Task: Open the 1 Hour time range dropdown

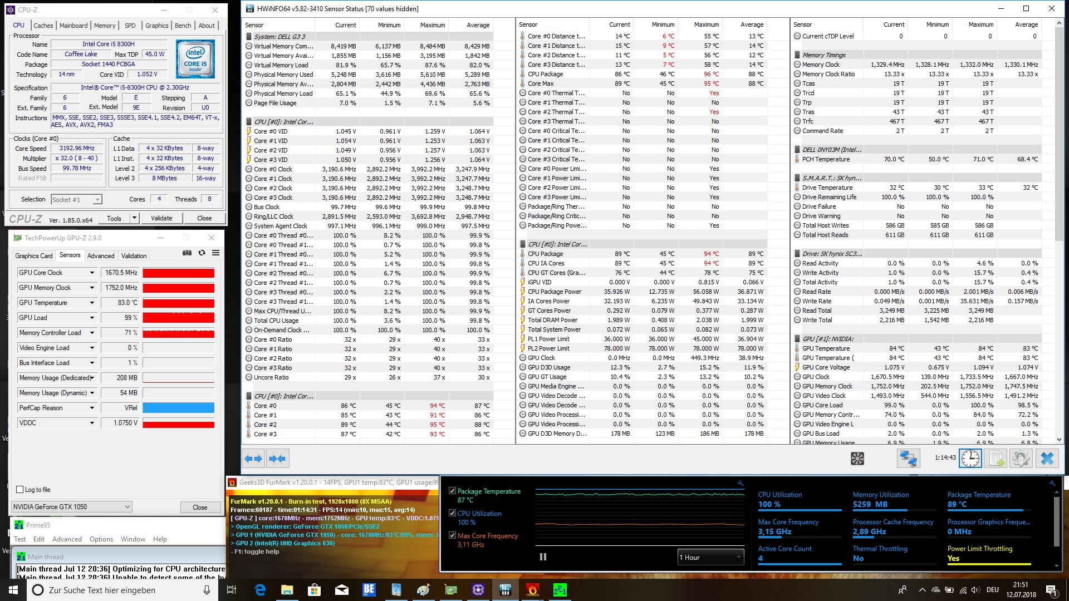Action: point(710,557)
